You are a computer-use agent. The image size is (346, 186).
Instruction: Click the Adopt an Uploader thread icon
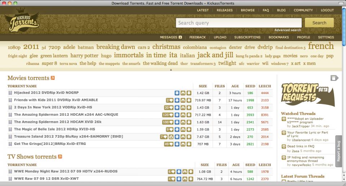coord(284,119)
